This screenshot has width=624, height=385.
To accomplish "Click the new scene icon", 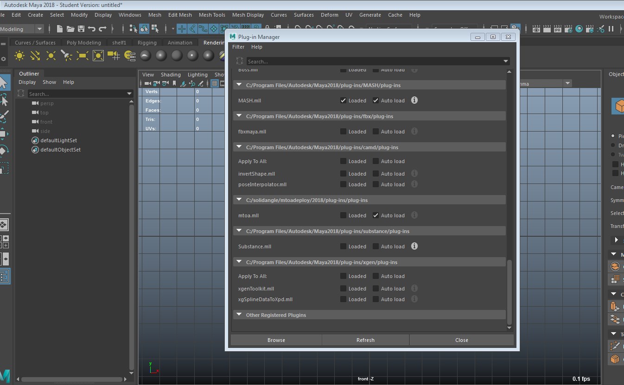I will tap(59, 29).
